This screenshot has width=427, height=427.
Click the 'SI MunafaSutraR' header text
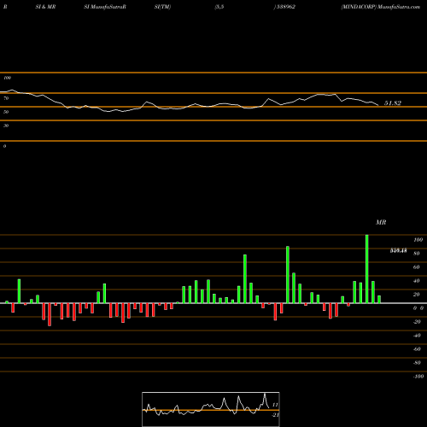pyautogui.click(x=105, y=7)
